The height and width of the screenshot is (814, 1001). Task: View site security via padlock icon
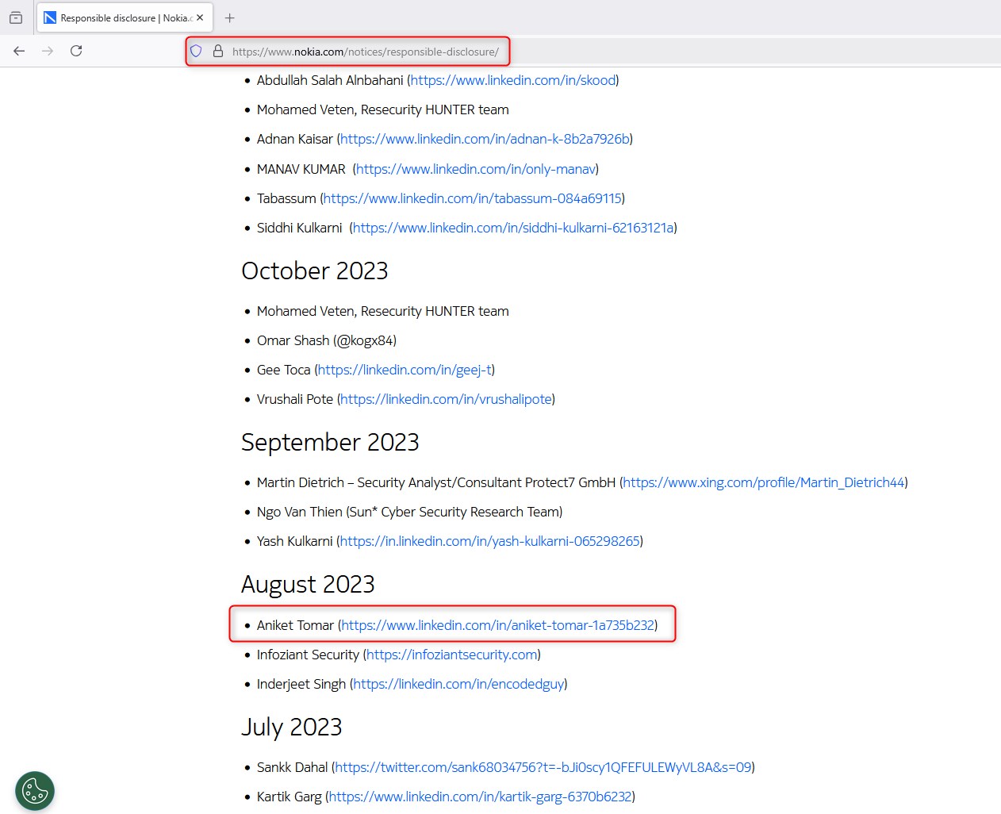point(218,52)
